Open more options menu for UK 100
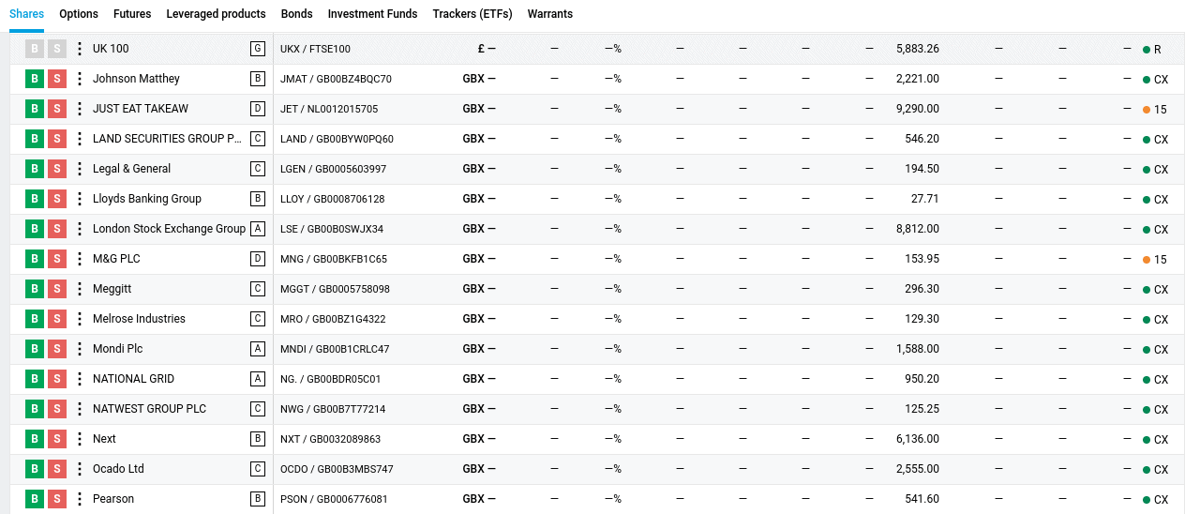Screen dimensions: 1185x514 click(x=80, y=49)
